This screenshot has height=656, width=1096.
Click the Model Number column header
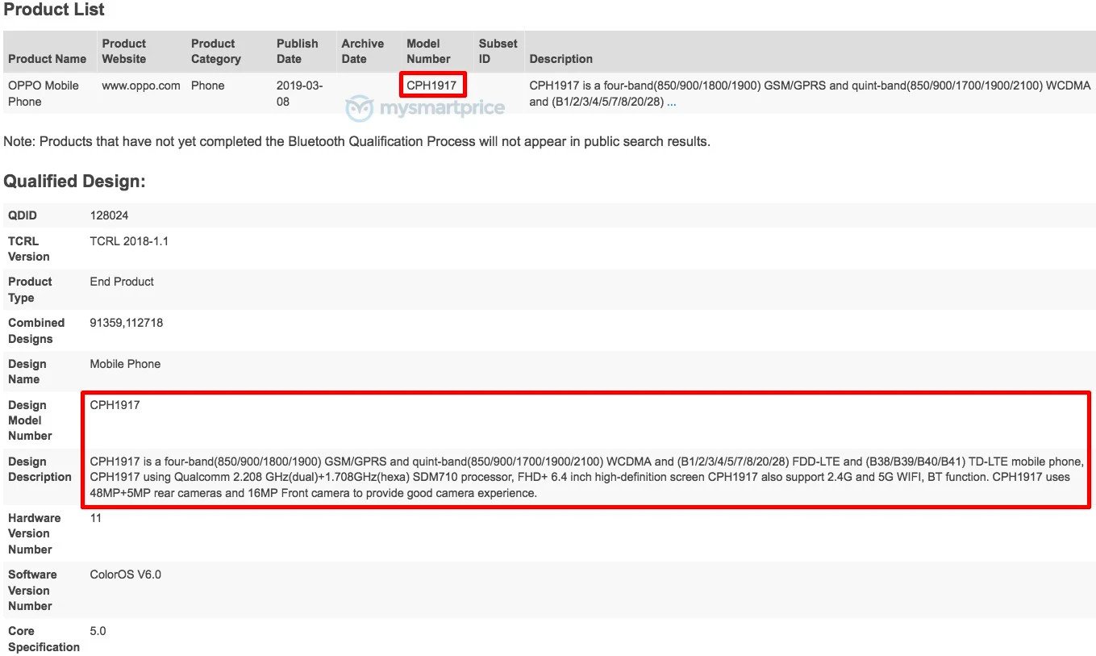[x=428, y=51]
